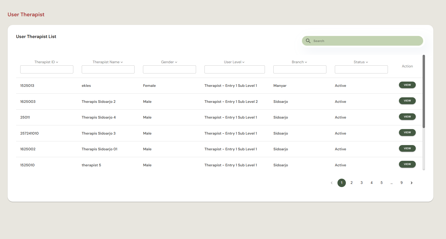Click the User Therapist page title
The width and height of the screenshot is (446, 239).
pos(26,15)
